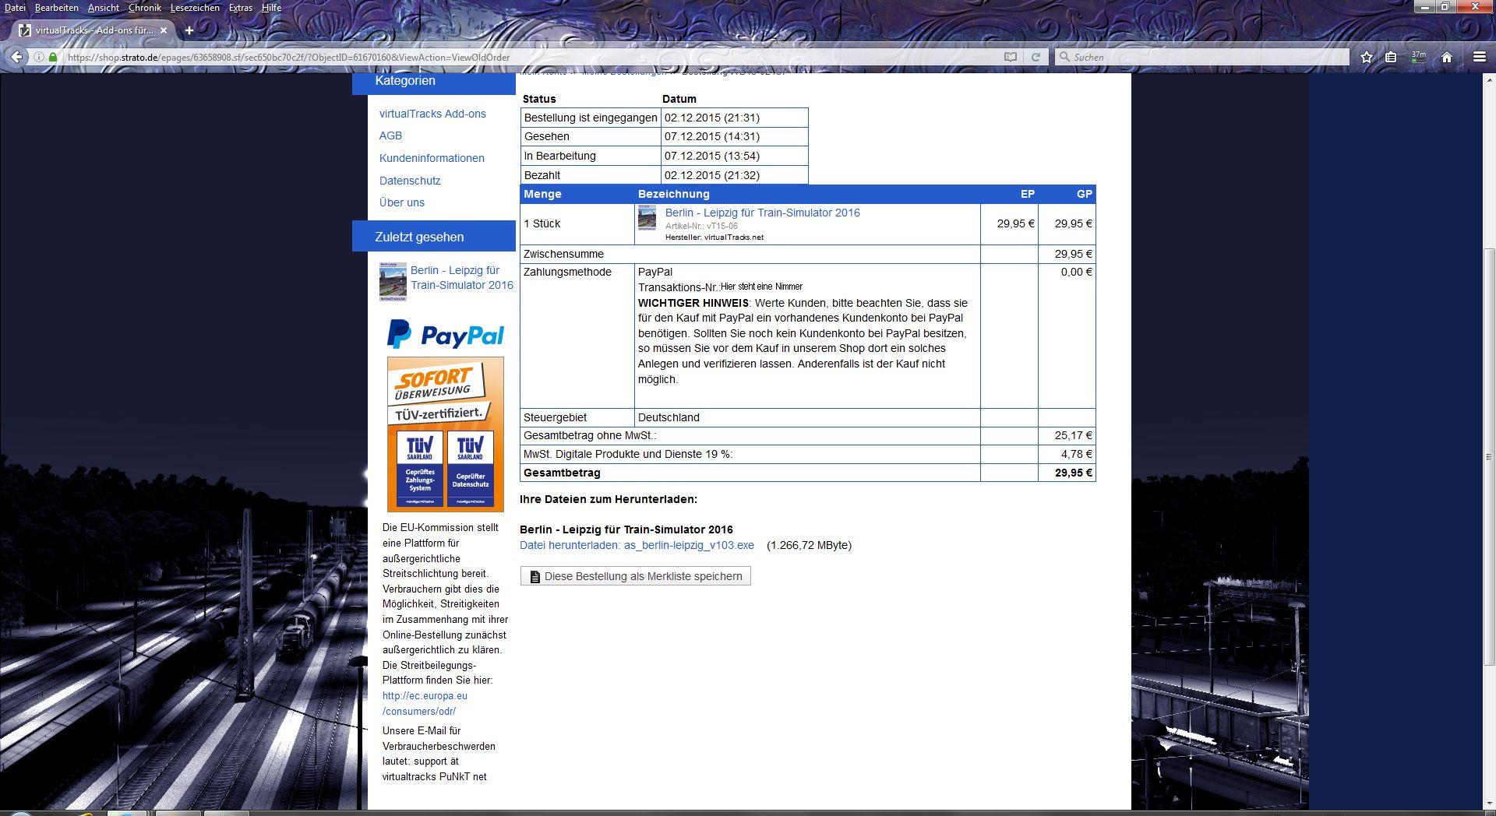This screenshot has width=1496, height=816.
Task: Toggle Reader View icon in address bar
Action: pyautogui.click(x=1011, y=57)
